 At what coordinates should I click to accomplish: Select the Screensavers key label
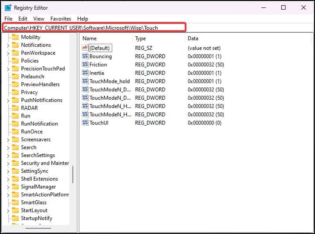click(36, 140)
